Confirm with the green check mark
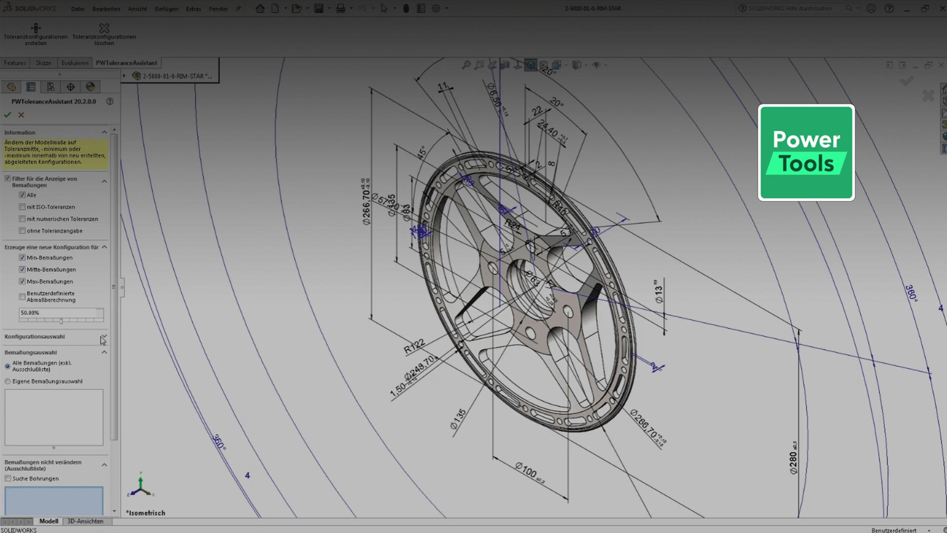The image size is (947, 533). 7,114
